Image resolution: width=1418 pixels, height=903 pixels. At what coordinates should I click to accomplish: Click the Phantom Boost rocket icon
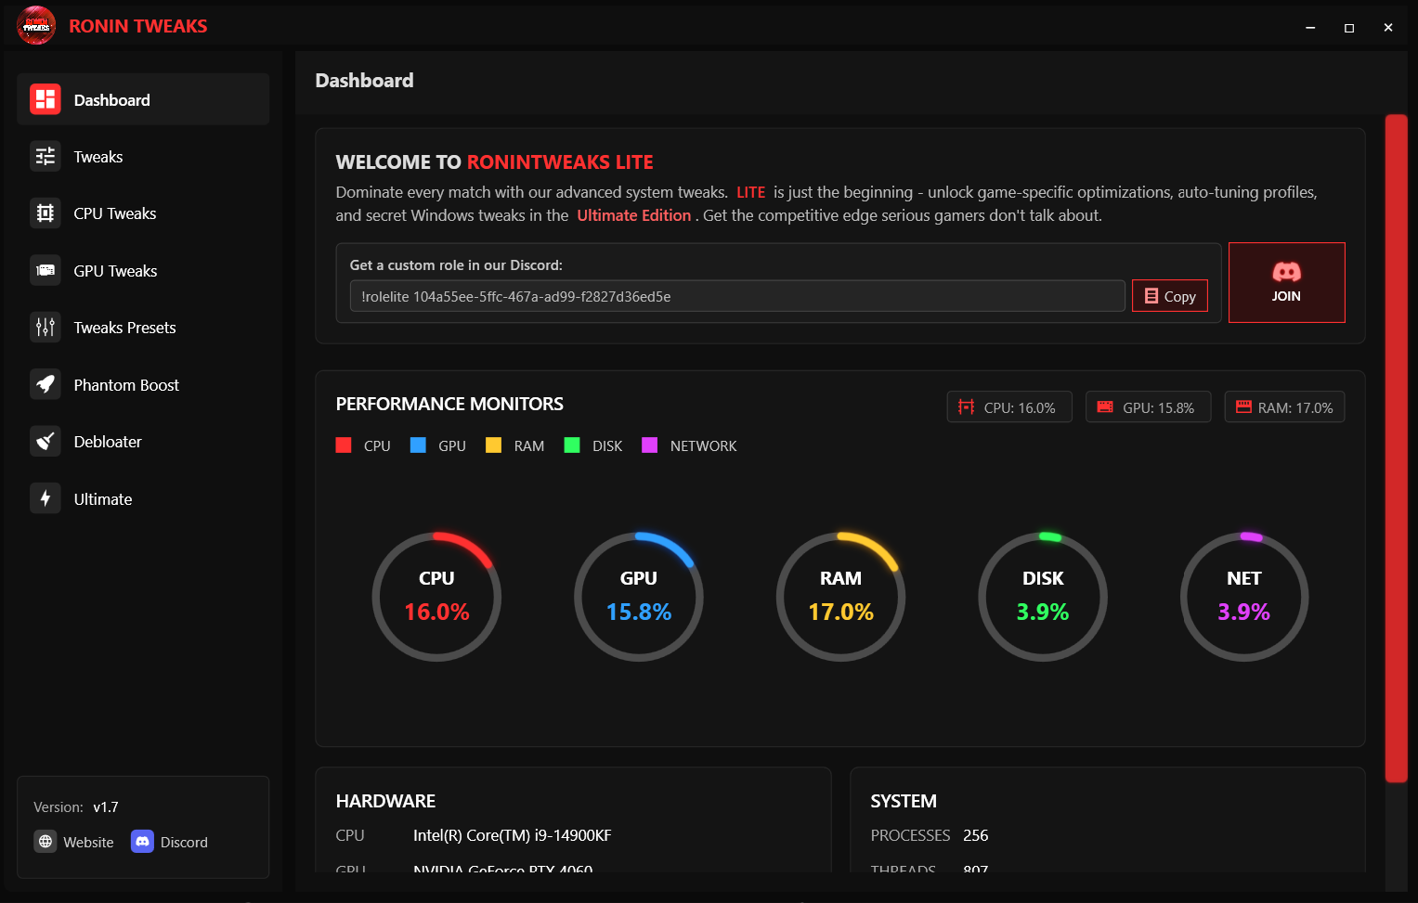[x=46, y=385]
